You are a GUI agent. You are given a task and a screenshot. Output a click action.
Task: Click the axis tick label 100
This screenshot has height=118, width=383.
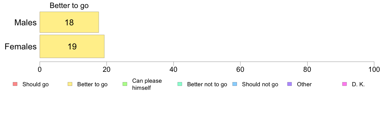click(x=374, y=70)
